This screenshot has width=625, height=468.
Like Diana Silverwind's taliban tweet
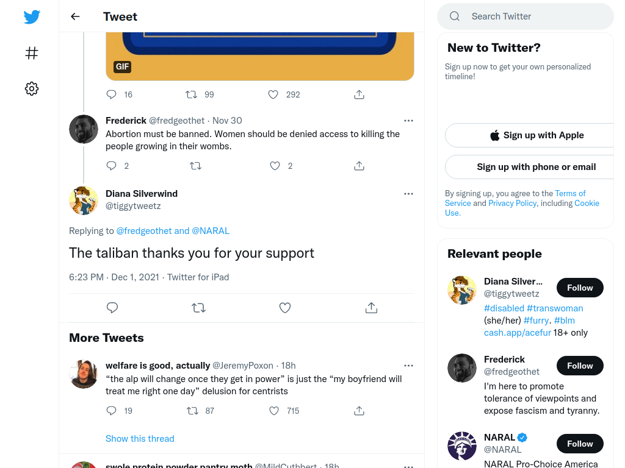click(284, 308)
